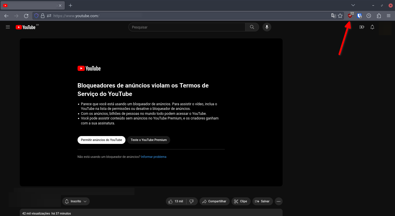
Task: Open the Inscrito subscription dropdown
Action: coord(76,201)
